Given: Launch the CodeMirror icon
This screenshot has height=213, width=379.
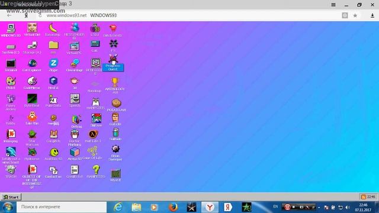Looking at the screenshot, I should [32, 81].
